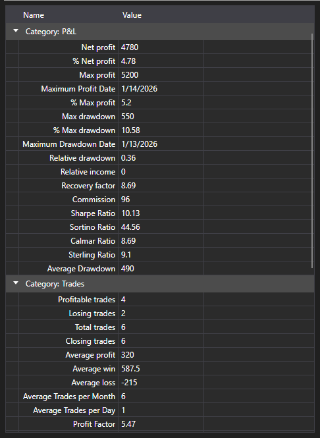Screen dimensions: 320x438
Task: Select the Losing trades value 2
Action: coord(123,314)
